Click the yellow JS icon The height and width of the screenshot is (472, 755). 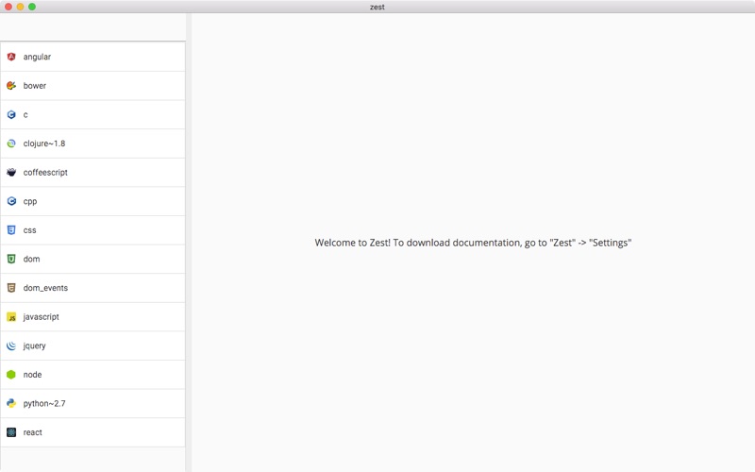click(11, 317)
